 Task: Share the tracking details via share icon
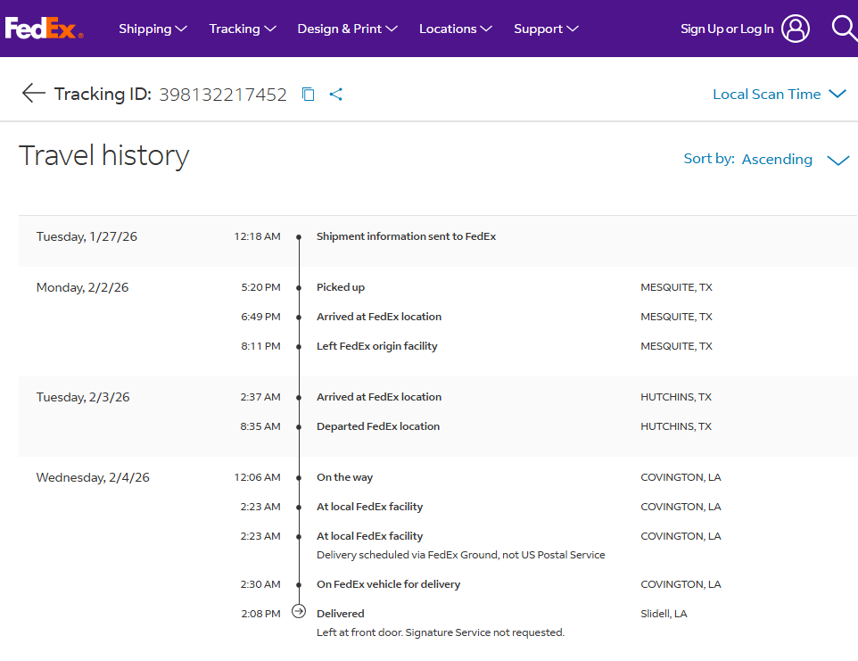(x=336, y=95)
